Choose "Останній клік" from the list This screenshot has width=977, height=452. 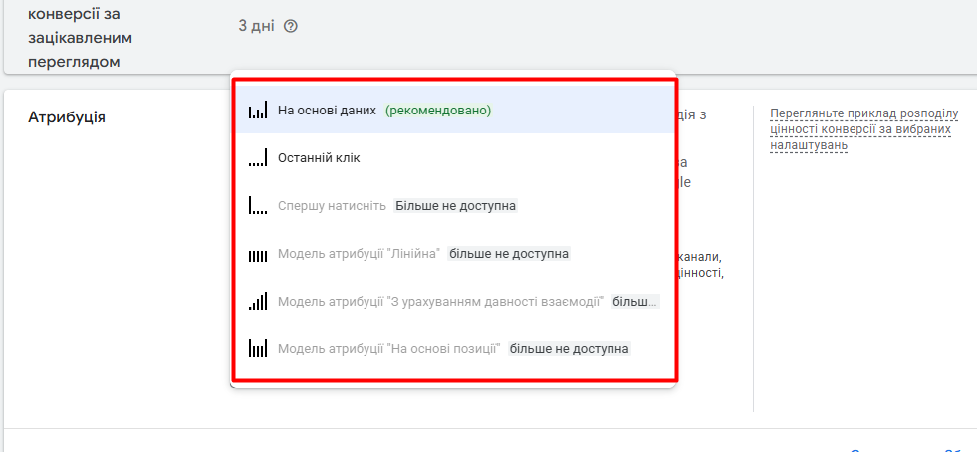coord(319,158)
